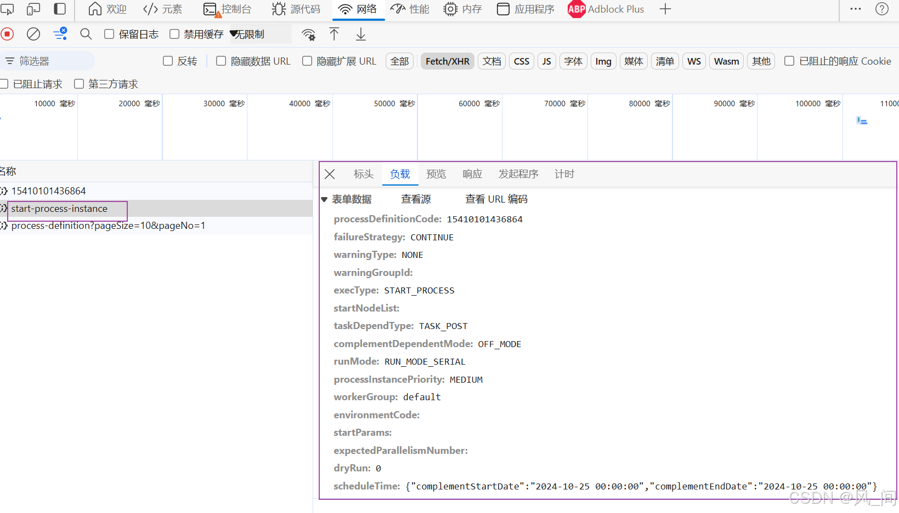Open network conditions settings
The width and height of the screenshot is (899, 513).
click(309, 34)
